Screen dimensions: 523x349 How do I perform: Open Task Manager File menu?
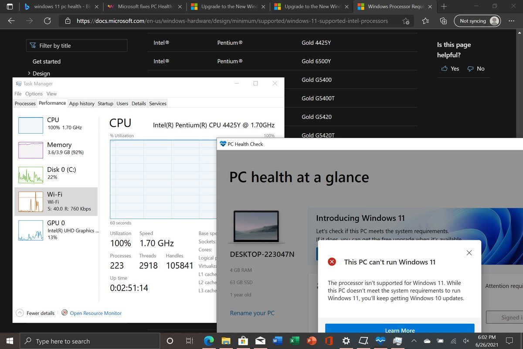tap(18, 93)
